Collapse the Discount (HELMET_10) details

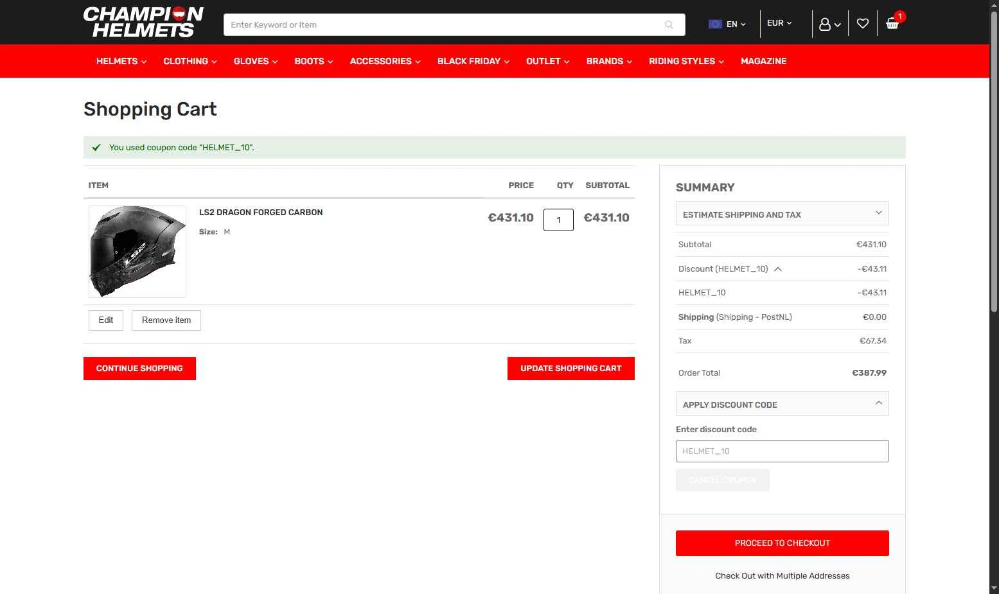click(778, 269)
